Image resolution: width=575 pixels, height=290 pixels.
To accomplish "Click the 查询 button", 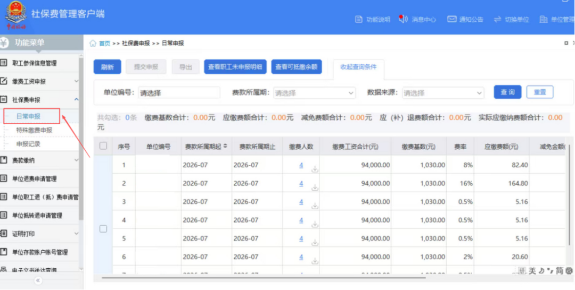I will click(507, 92).
